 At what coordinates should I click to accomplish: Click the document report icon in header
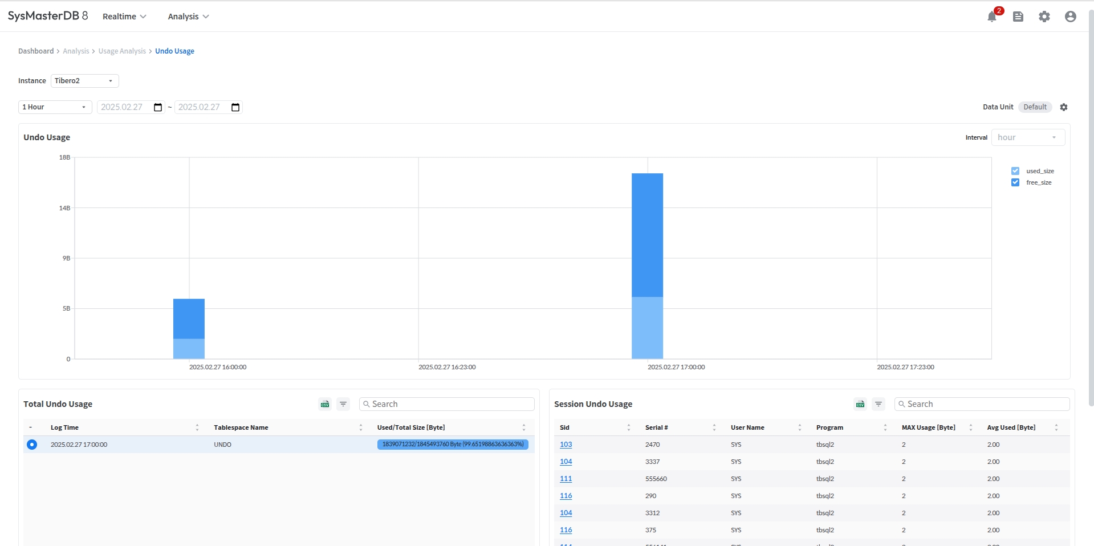pos(1018,17)
